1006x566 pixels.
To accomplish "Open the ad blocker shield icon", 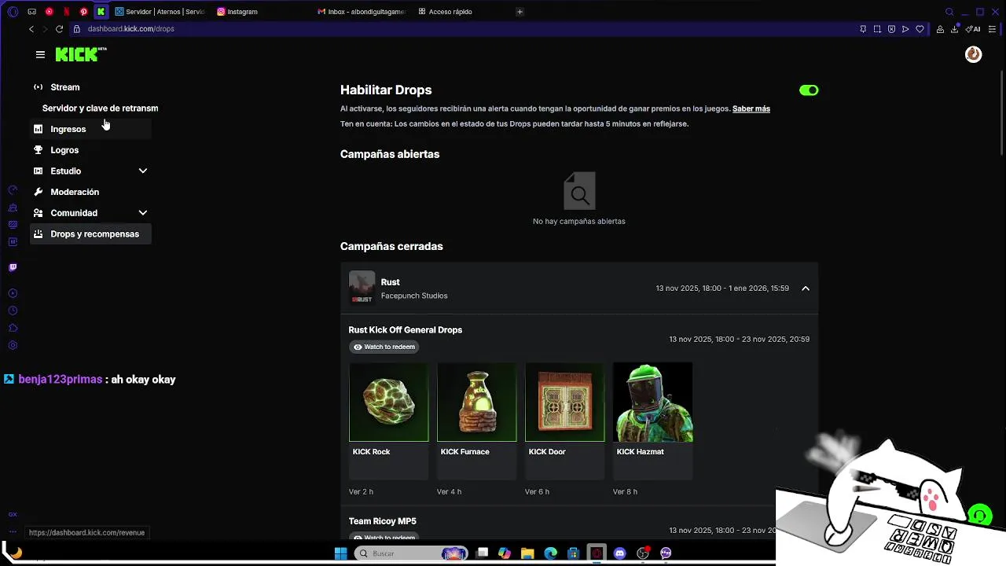I will 891,29.
